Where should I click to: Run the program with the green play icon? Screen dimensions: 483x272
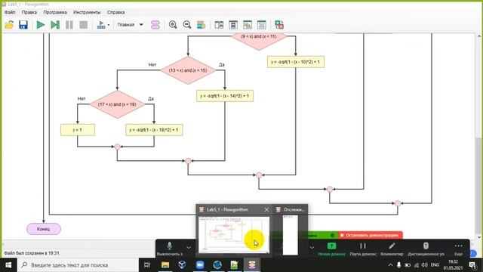pos(40,25)
